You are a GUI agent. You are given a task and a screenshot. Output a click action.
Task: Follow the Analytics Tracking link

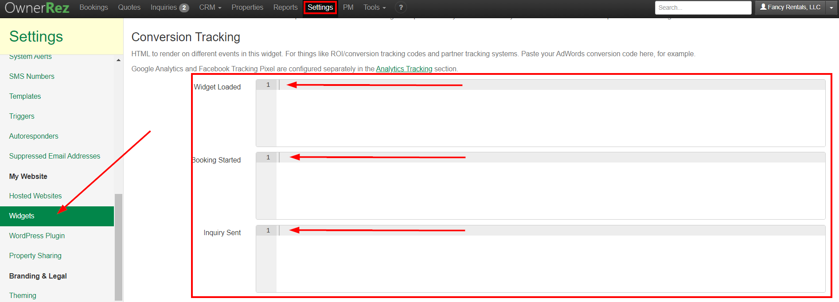tap(404, 69)
